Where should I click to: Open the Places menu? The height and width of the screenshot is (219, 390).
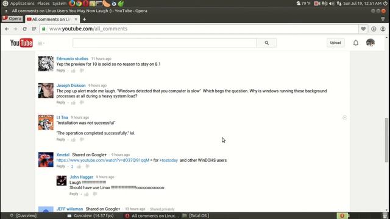pyautogui.click(x=43, y=4)
